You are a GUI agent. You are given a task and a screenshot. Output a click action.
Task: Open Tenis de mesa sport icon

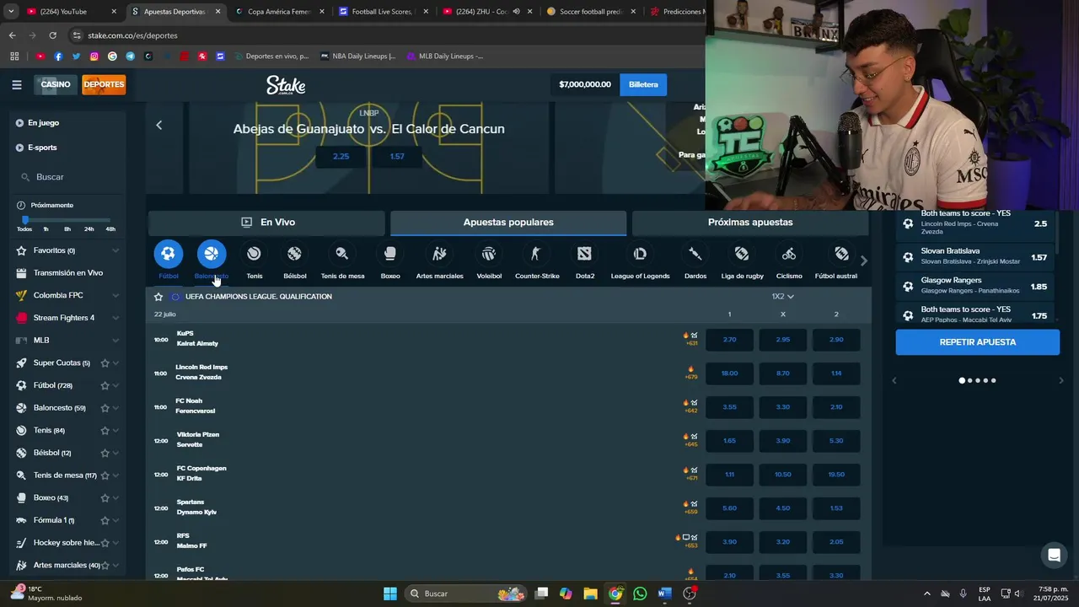(x=342, y=254)
